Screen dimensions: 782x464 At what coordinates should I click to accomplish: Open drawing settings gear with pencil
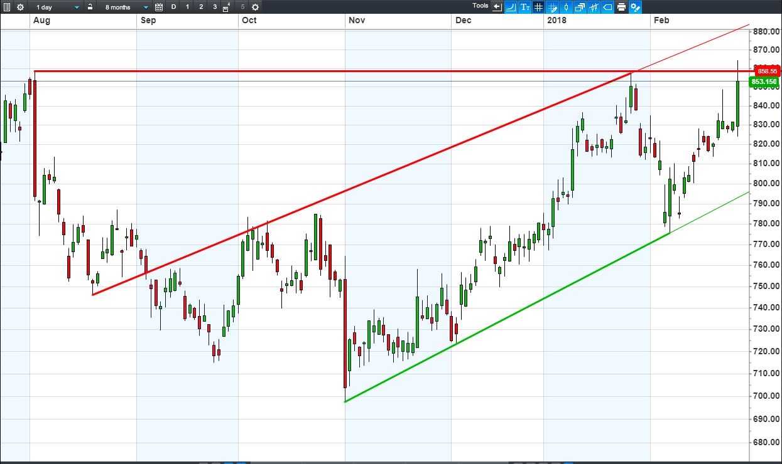(x=635, y=7)
